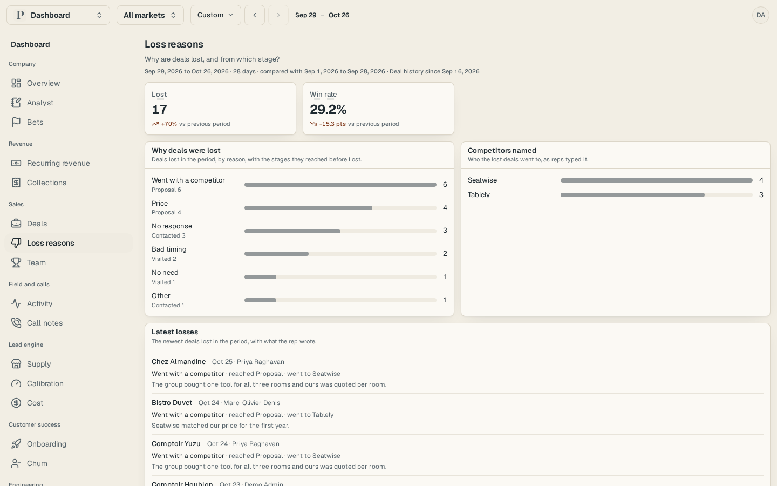Image resolution: width=777 pixels, height=486 pixels.
Task: Open the Team trophy icon
Action: pos(16,262)
